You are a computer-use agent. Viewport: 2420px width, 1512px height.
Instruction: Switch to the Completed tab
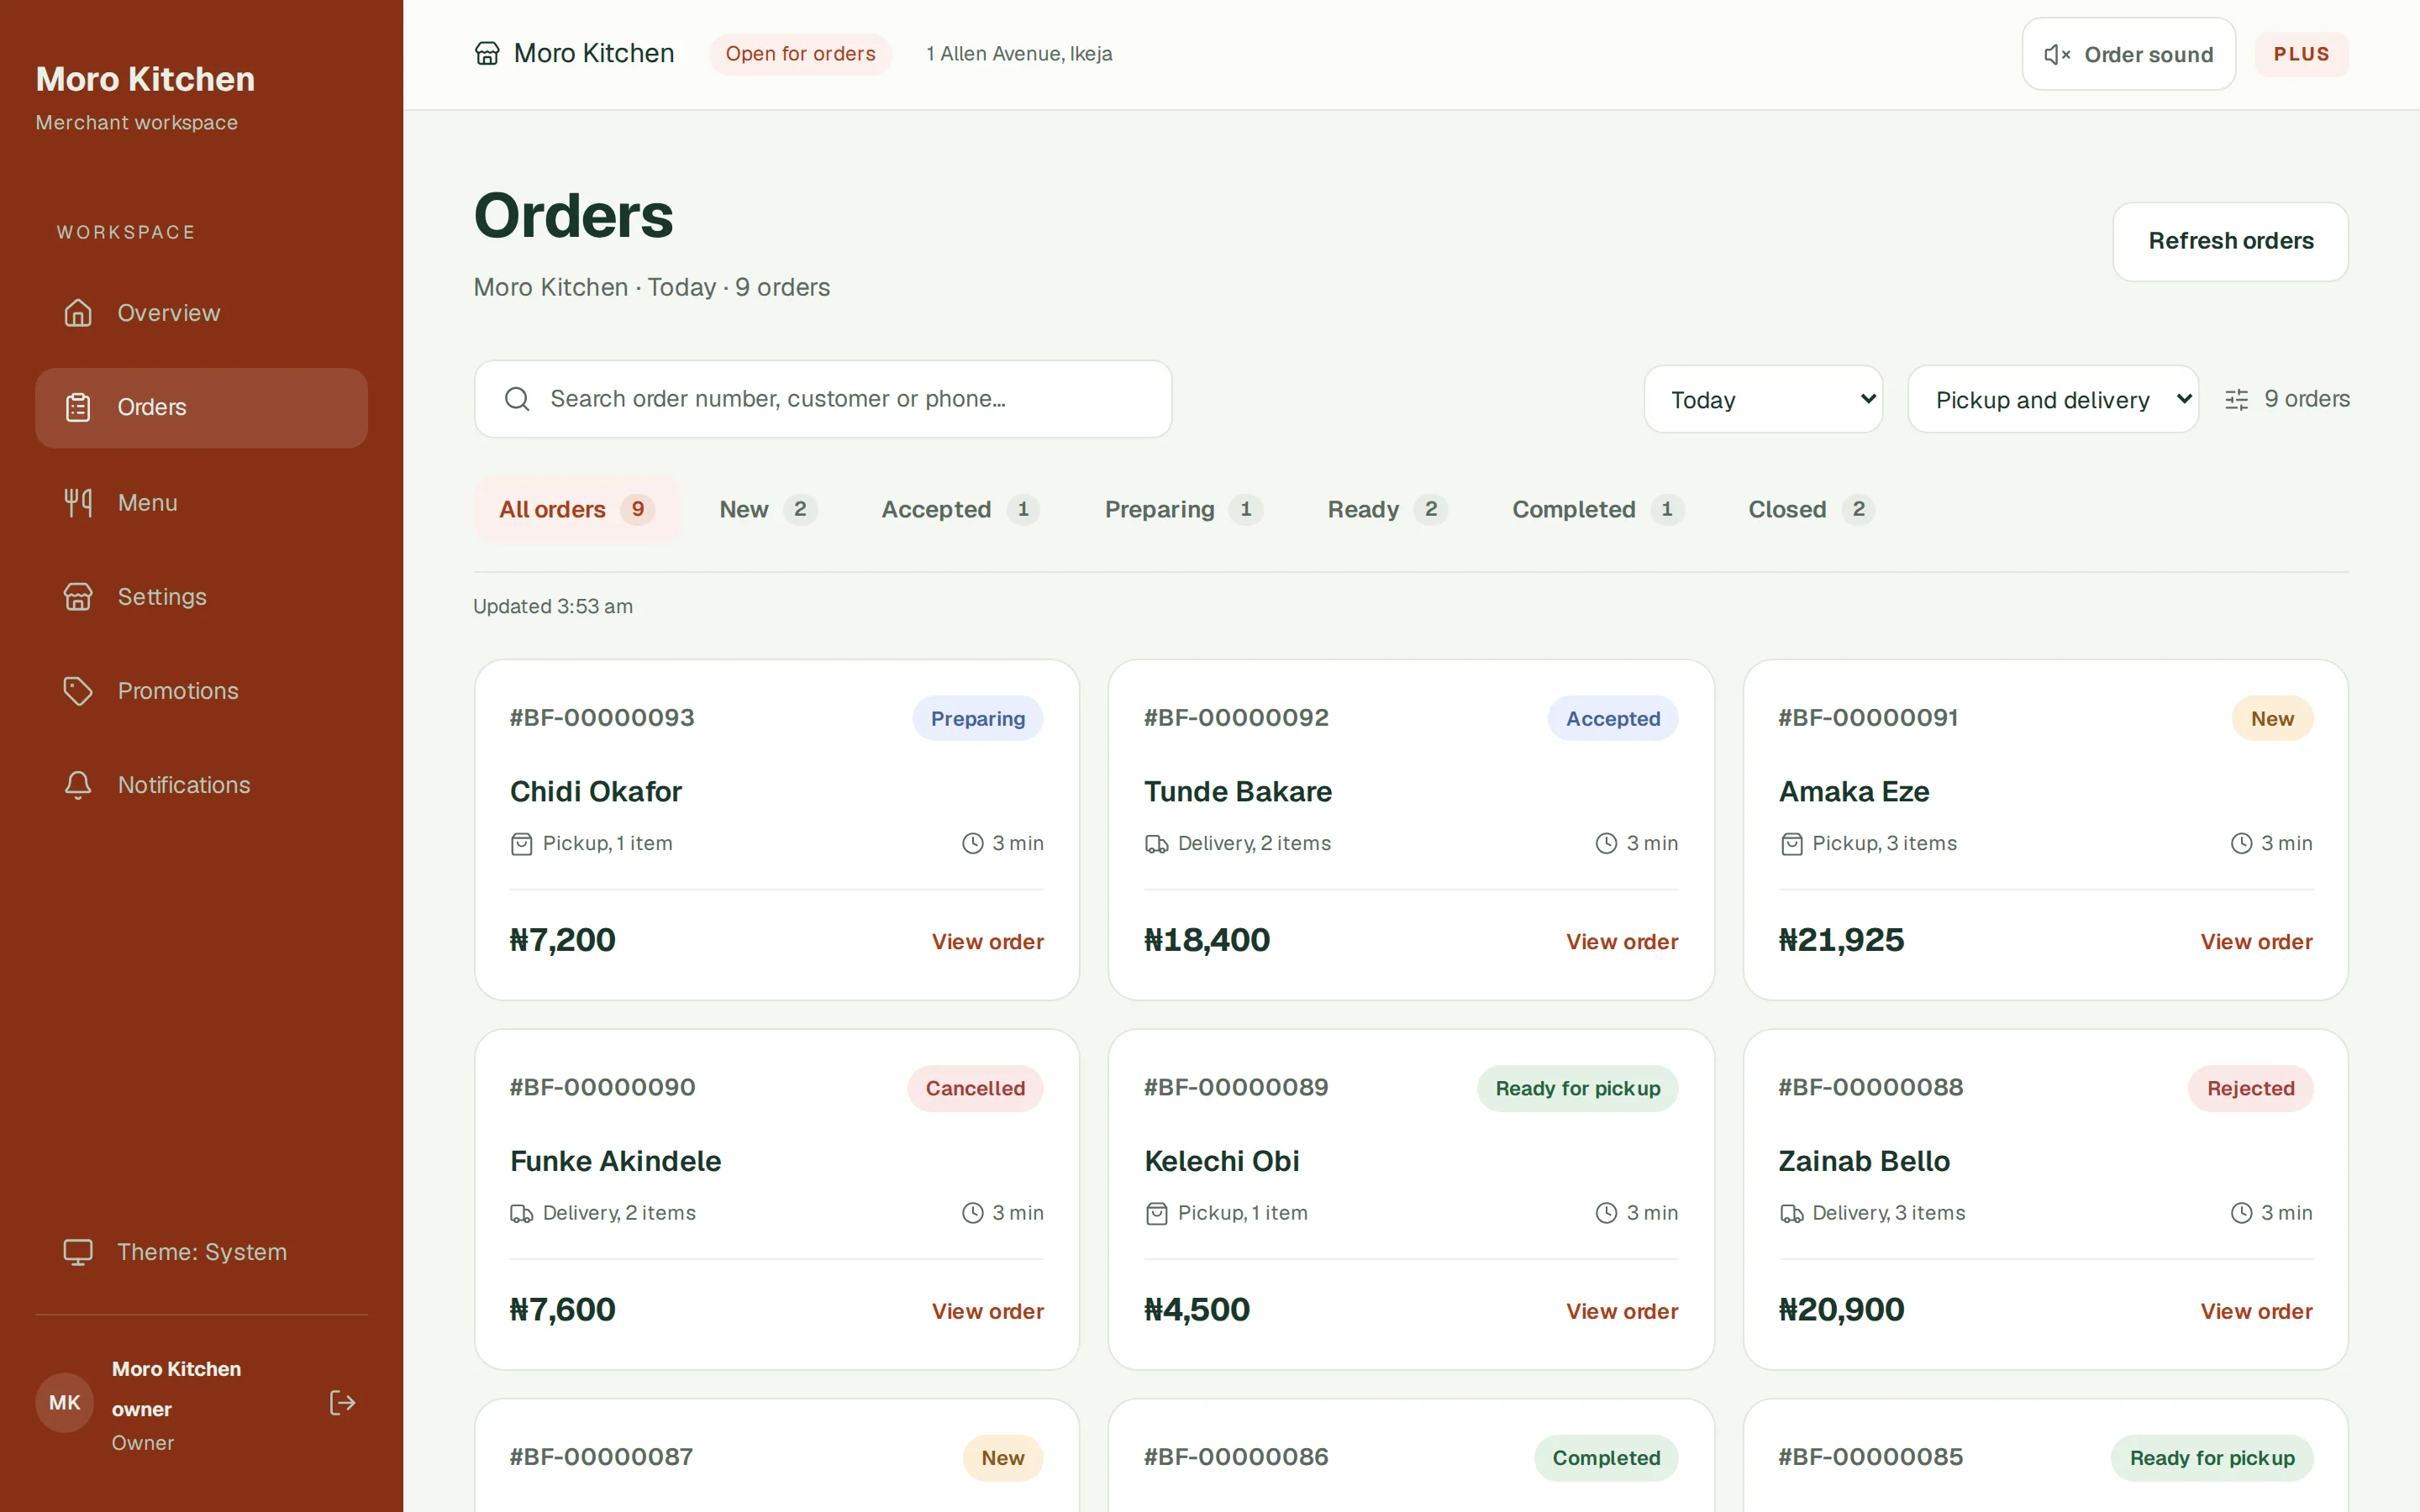coord(1597,509)
